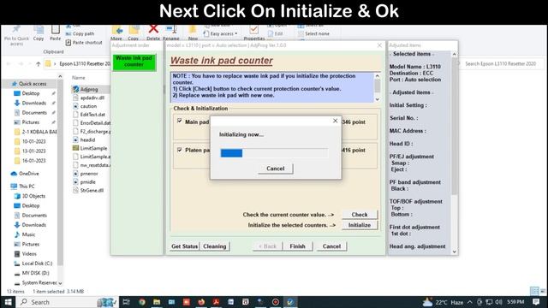Show hidden system tray icons
Screen dimensions: 548x308
(x=470, y=302)
